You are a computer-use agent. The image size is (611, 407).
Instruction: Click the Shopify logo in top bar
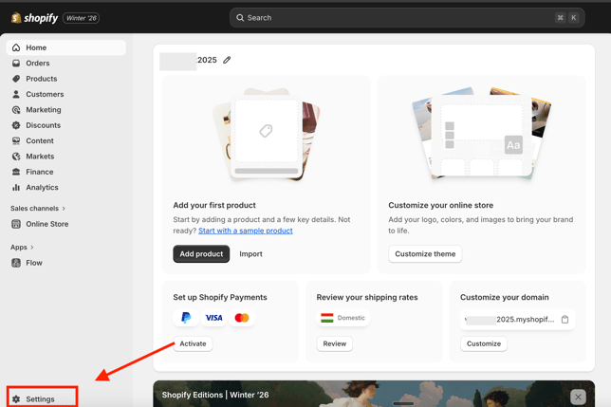33,17
